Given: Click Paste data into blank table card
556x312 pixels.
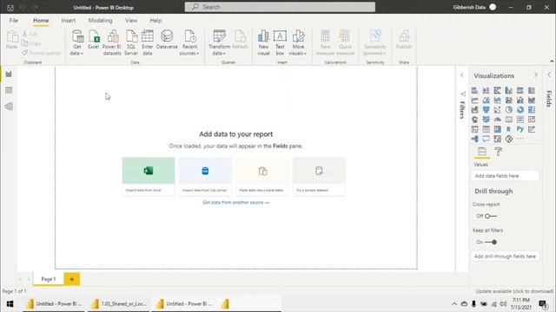Looking at the screenshot, I should 262,176.
